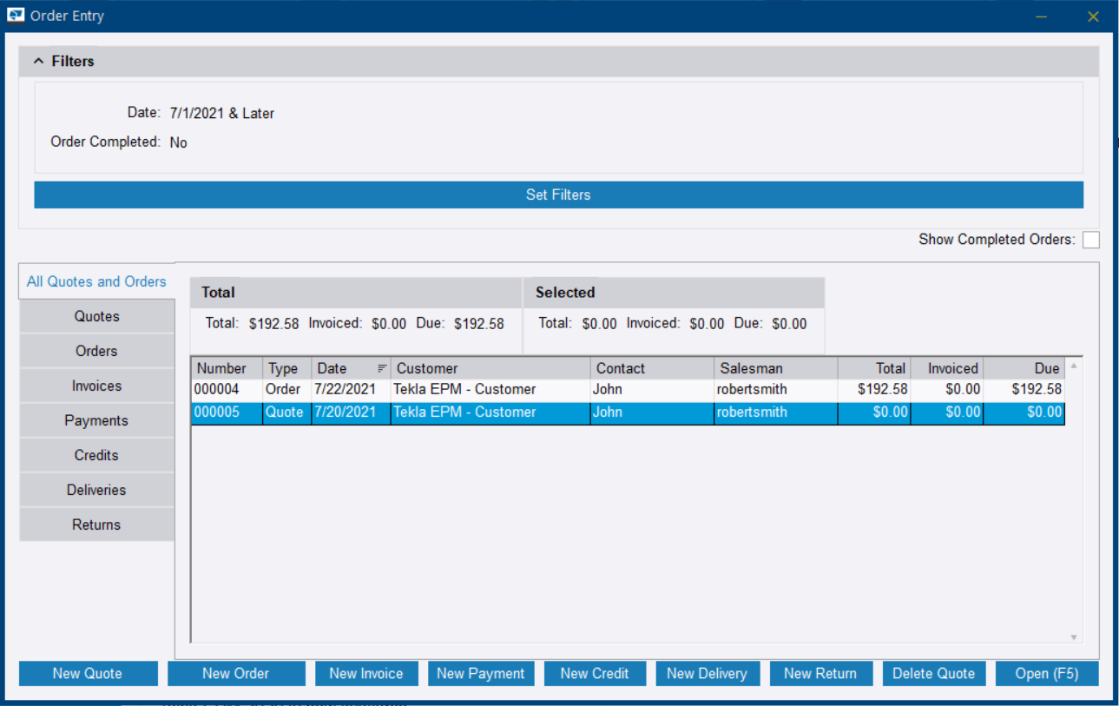Open the Quotes tab

(96, 316)
